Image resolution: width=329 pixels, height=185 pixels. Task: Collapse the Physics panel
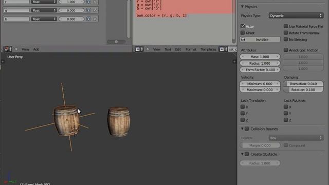(242, 7)
